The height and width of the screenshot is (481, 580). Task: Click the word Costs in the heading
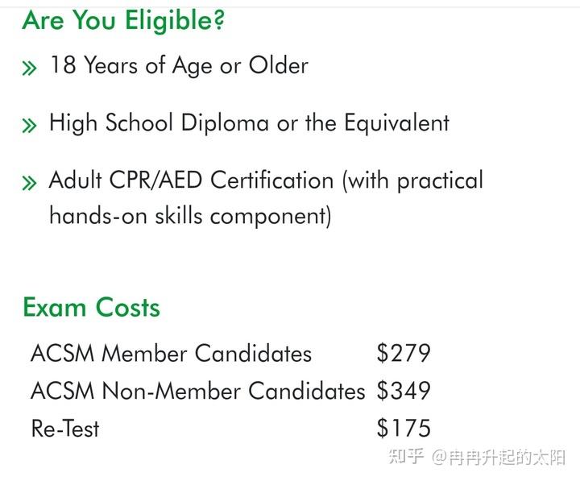pyautogui.click(x=127, y=307)
